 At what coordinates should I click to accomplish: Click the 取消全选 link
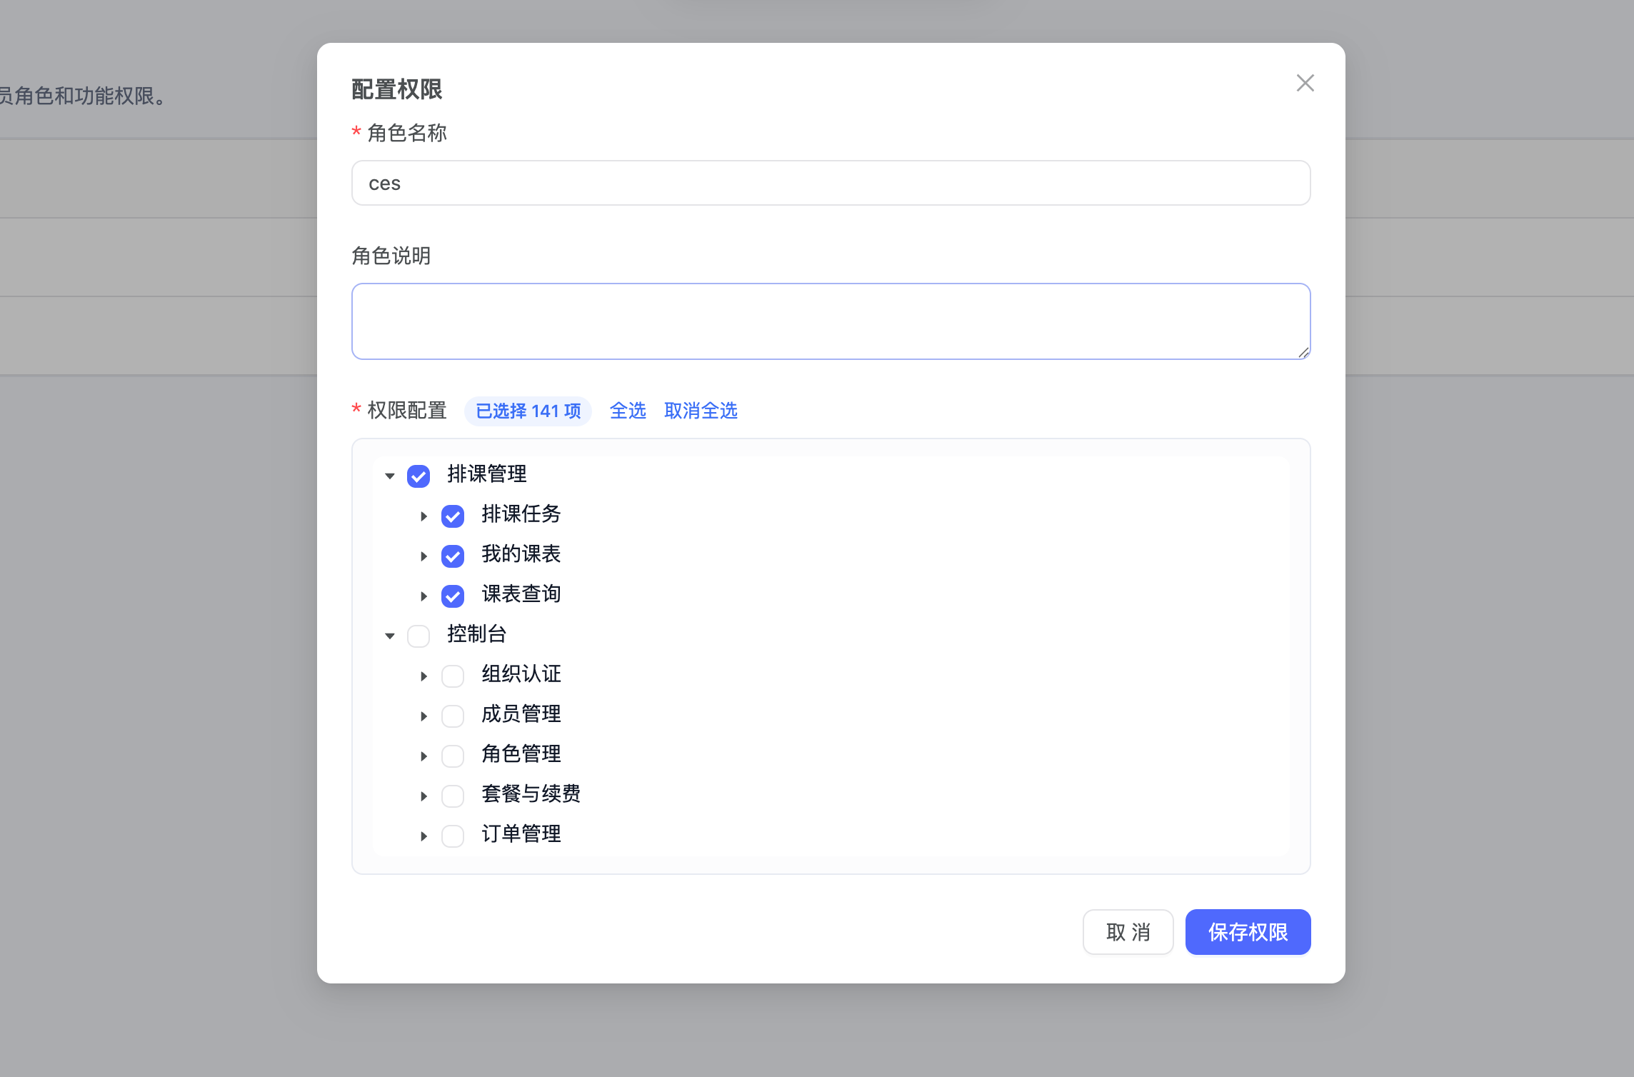701,411
